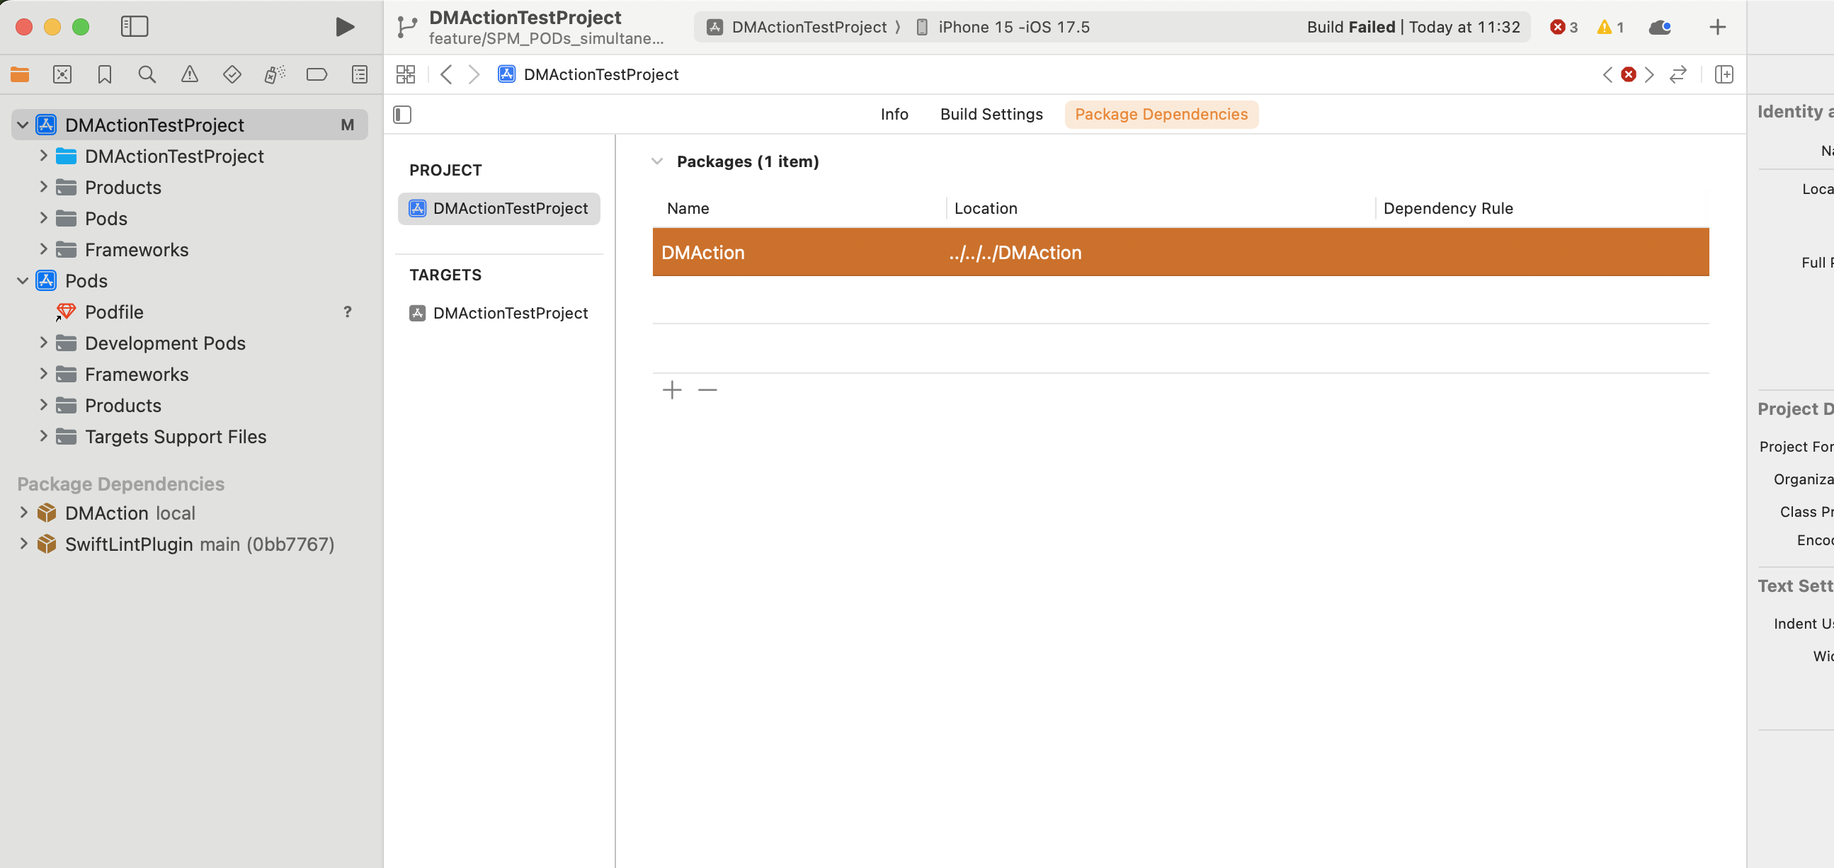
Task: Add a package with the plus button
Action: click(x=671, y=390)
